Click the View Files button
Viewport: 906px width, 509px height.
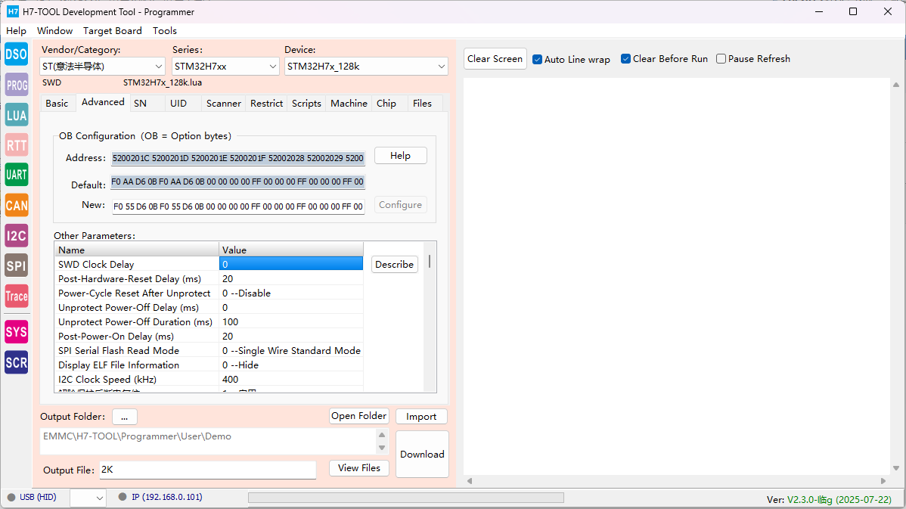point(358,468)
